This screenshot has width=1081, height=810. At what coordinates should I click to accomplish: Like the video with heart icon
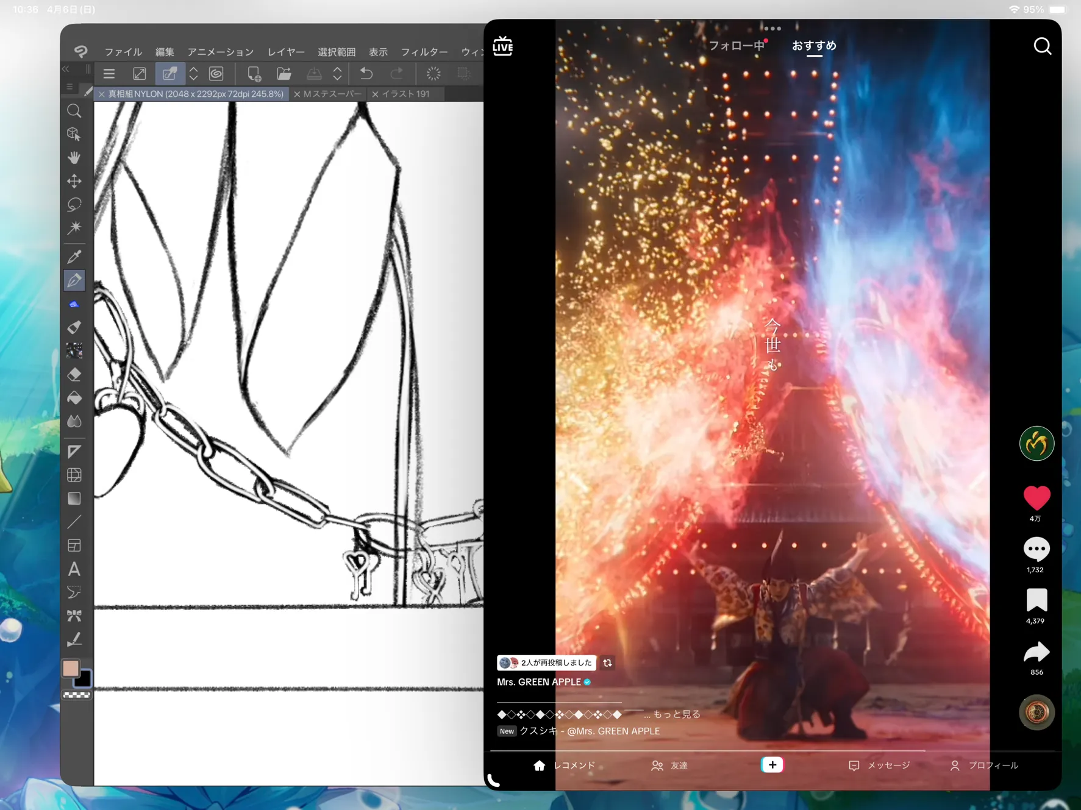(x=1036, y=497)
